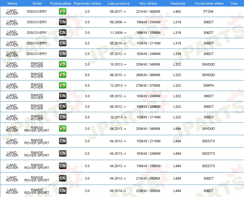Click the Nadwozie column header
The image size is (244, 197).
[x=178, y=3]
